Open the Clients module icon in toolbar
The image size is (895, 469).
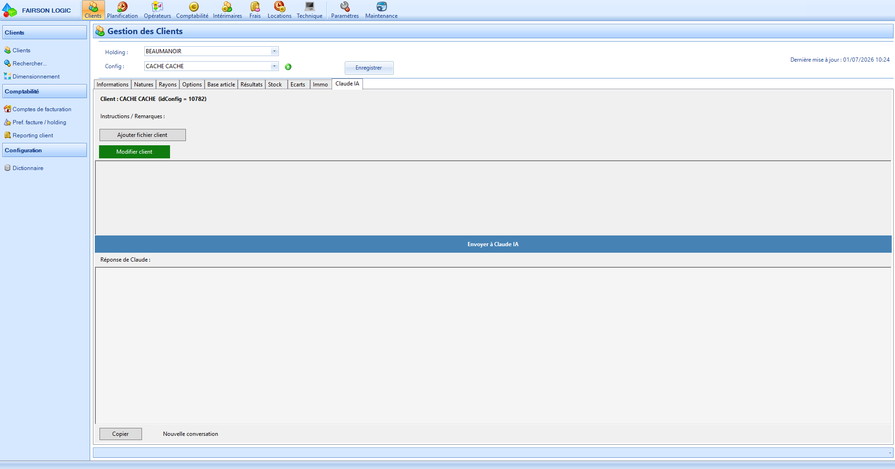coord(93,10)
